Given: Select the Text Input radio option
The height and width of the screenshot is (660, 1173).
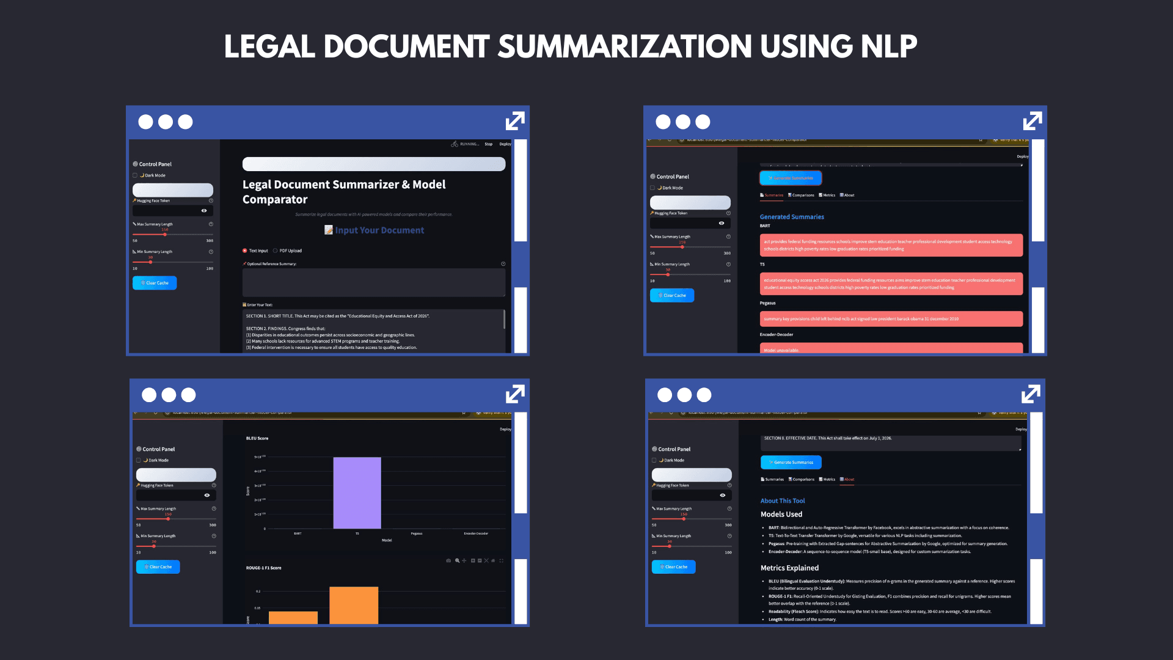Looking at the screenshot, I should point(245,251).
